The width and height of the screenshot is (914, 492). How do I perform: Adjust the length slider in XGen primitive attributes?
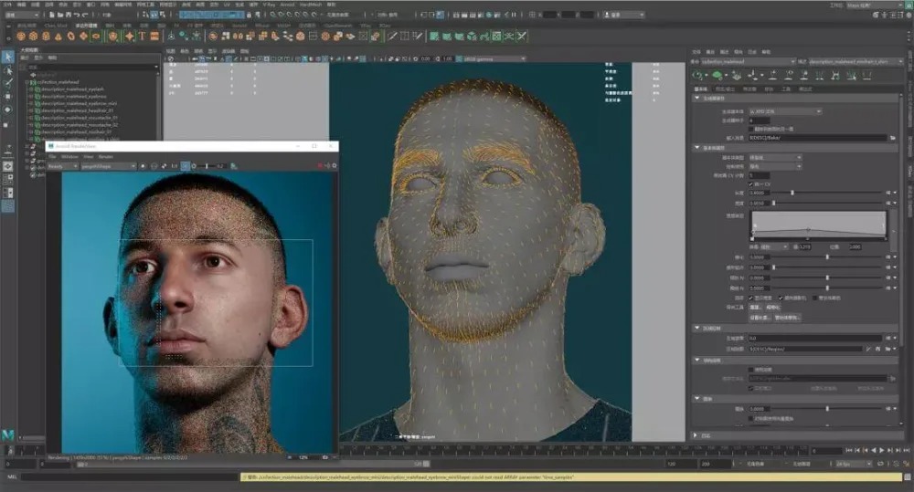pos(827,192)
